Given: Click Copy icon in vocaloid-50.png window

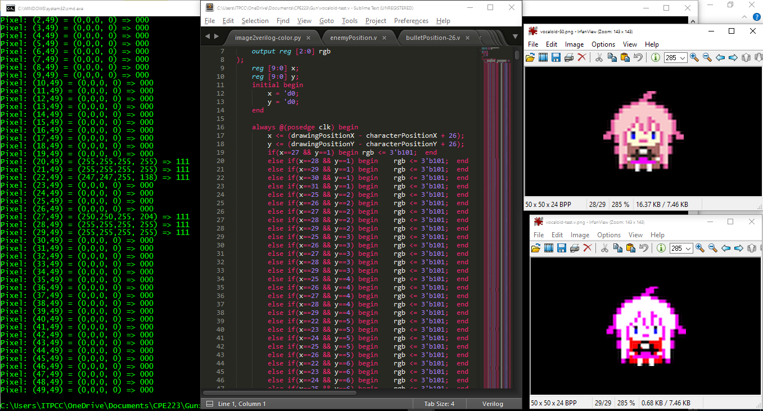Looking at the screenshot, I should point(612,57).
